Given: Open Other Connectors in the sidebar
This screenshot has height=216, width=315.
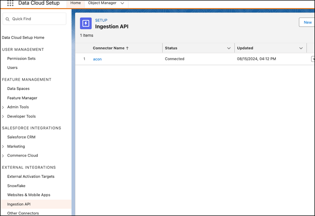Looking at the screenshot, I should [23, 213].
